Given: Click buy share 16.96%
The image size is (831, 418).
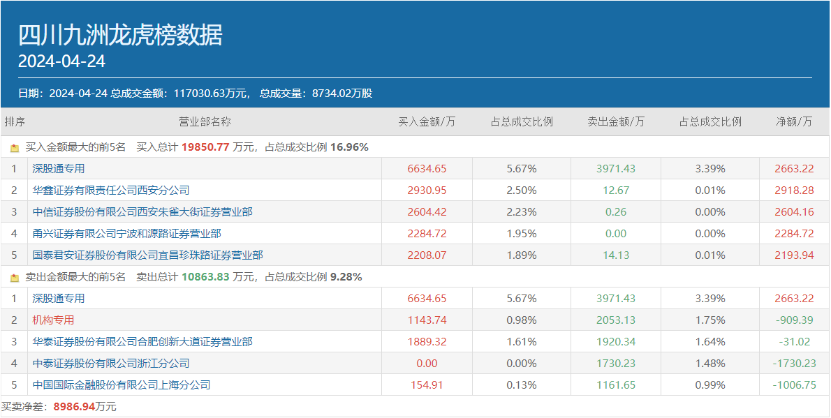Looking at the screenshot, I should [349, 148].
